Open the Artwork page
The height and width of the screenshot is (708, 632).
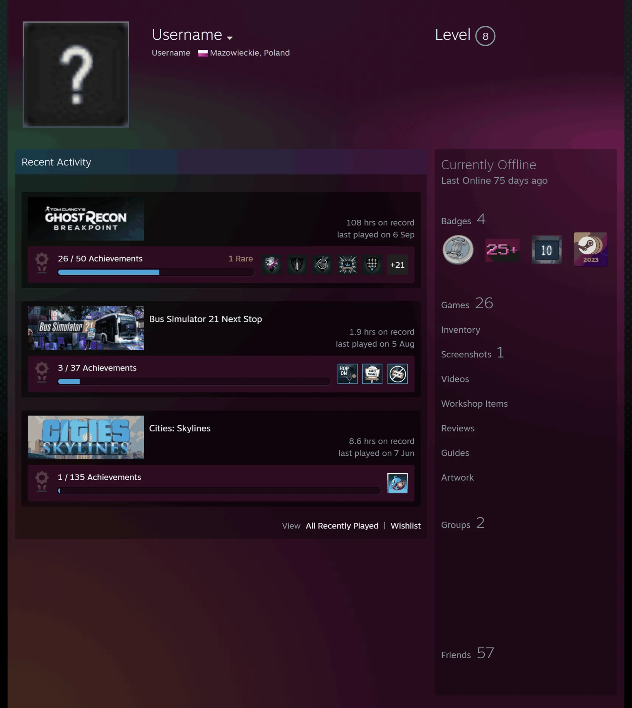click(x=457, y=478)
